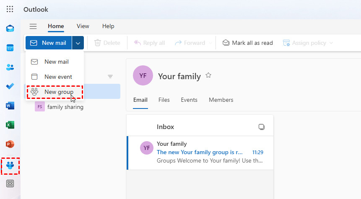Click the Forward toolbar button

click(190, 43)
